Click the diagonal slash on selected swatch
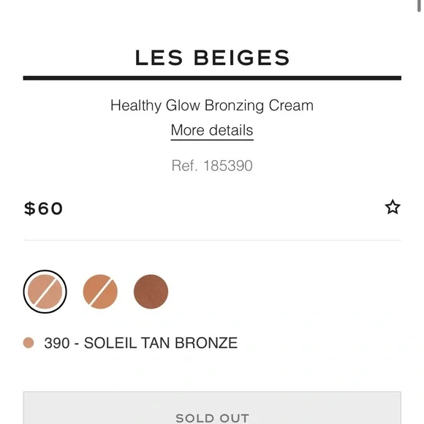Screen dimensions: 424x424 pyautogui.click(x=45, y=292)
